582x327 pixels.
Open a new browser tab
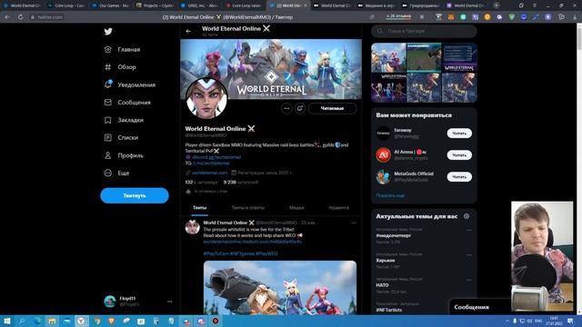click(x=497, y=5)
